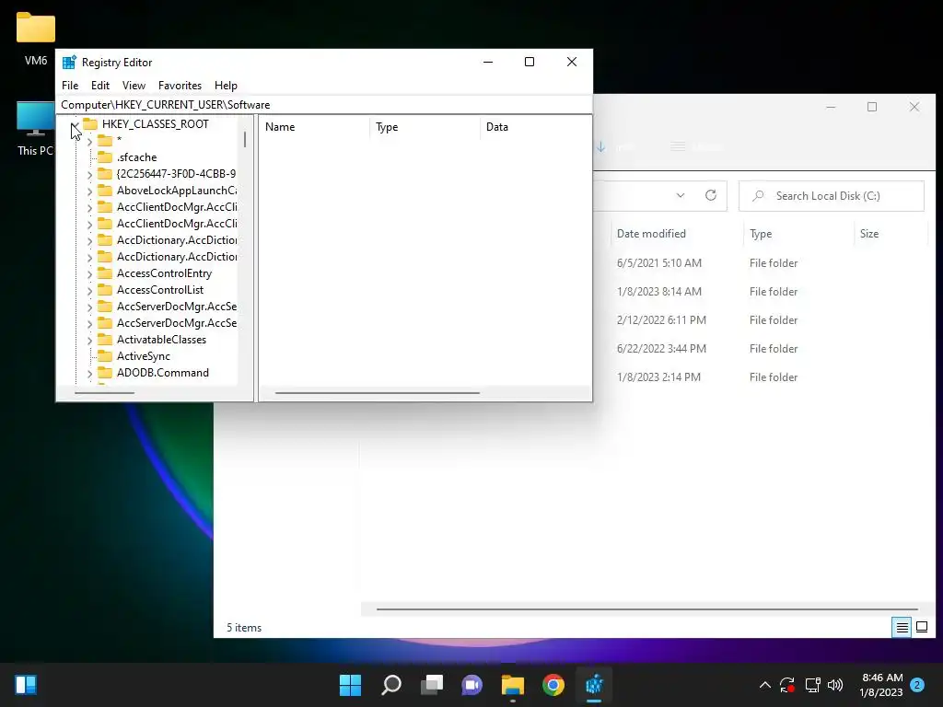
Task: Open the View menu in Registry Editor
Action: point(134,86)
